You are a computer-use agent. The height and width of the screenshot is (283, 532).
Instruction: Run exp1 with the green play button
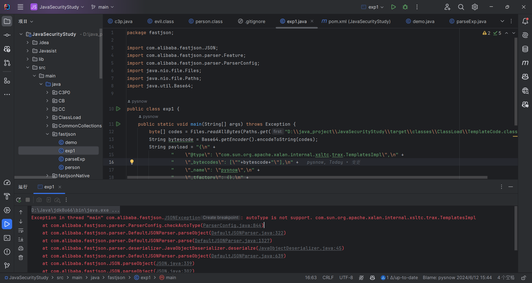(x=393, y=7)
